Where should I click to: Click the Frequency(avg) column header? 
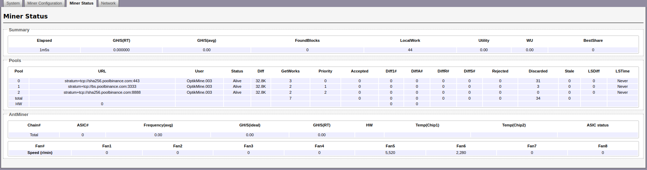click(158, 125)
